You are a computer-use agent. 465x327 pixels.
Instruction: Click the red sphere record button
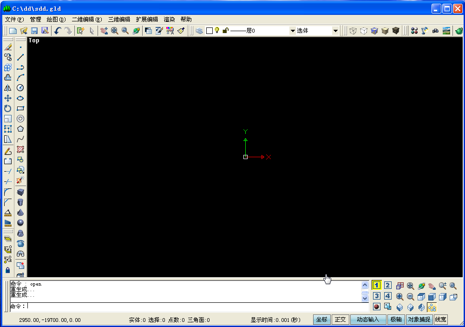(377, 307)
